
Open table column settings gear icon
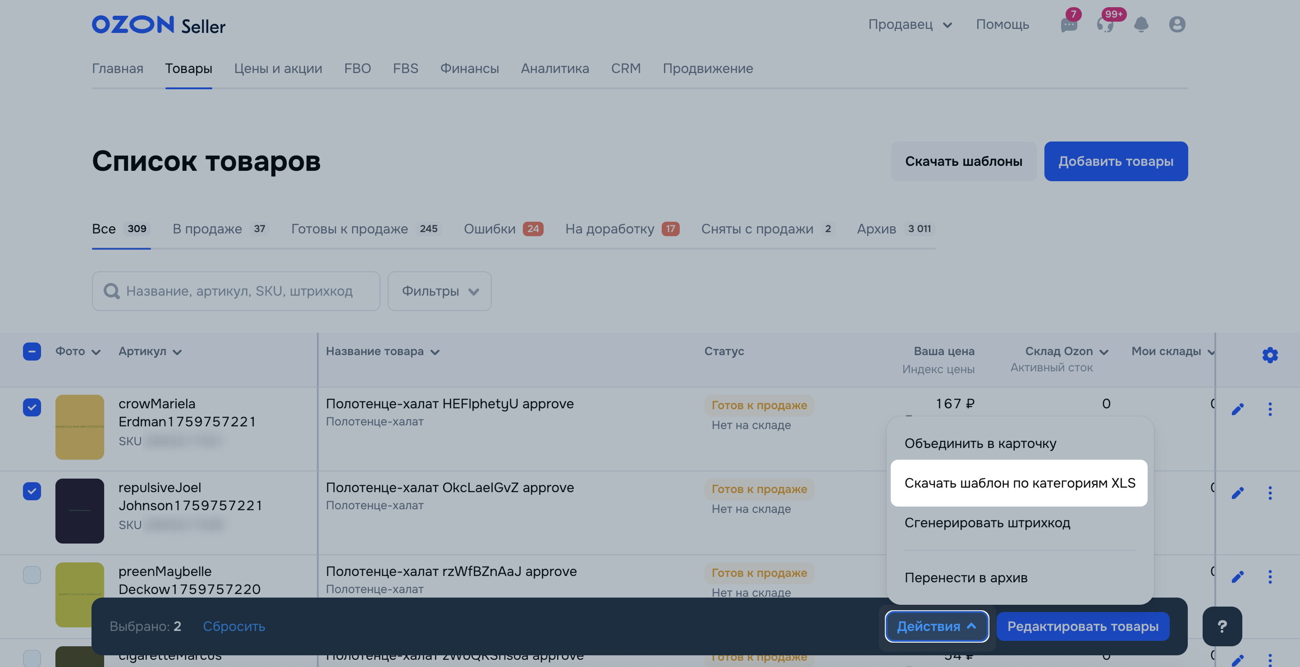[x=1270, y=355]
